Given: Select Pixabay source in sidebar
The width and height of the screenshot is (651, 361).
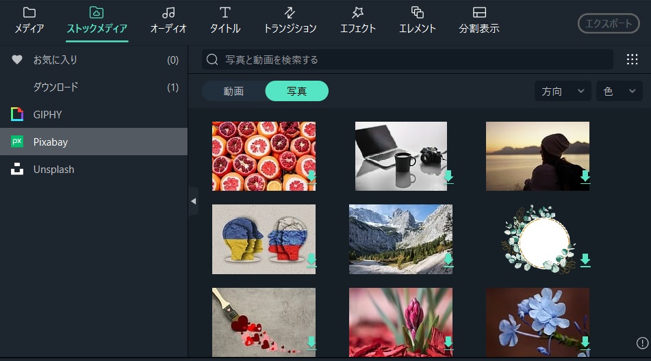Looking at the screenshot, I should tap(94, 142).
